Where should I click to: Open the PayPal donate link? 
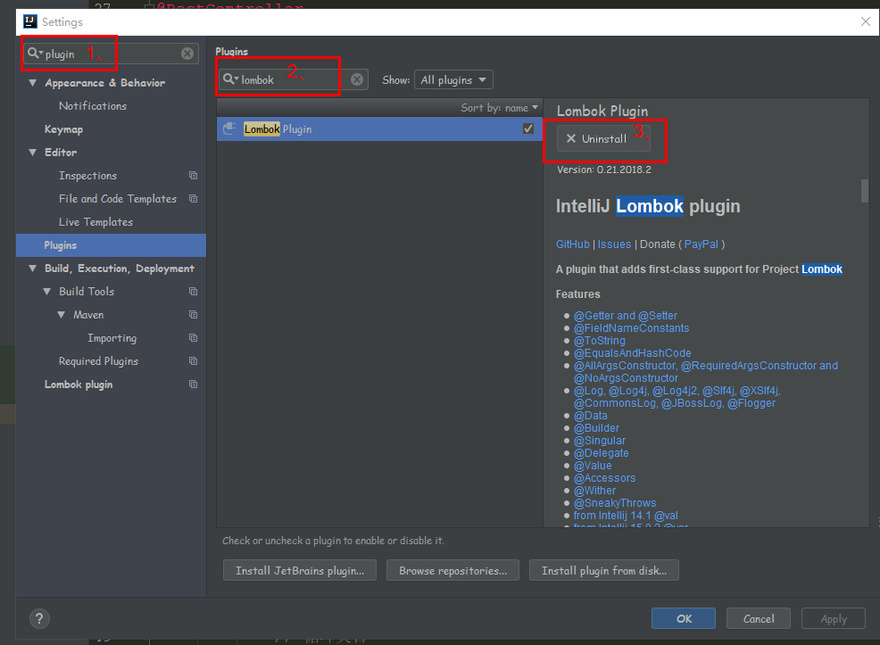click(x=701, y=244)
